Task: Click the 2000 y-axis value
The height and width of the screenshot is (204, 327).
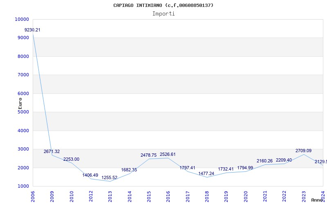Action: coord(23,168)
